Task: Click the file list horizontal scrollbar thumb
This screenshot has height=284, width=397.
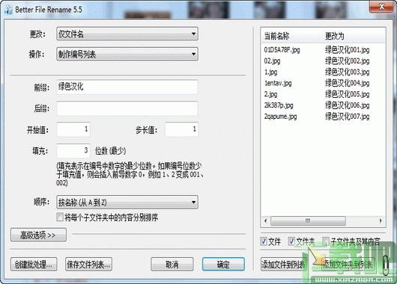Action: pyautogui.click(x=308, y=220)
